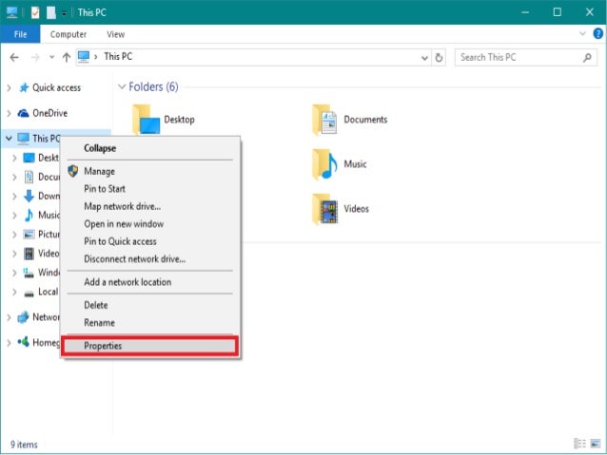Select the This PC tree item

coord(46,139)
